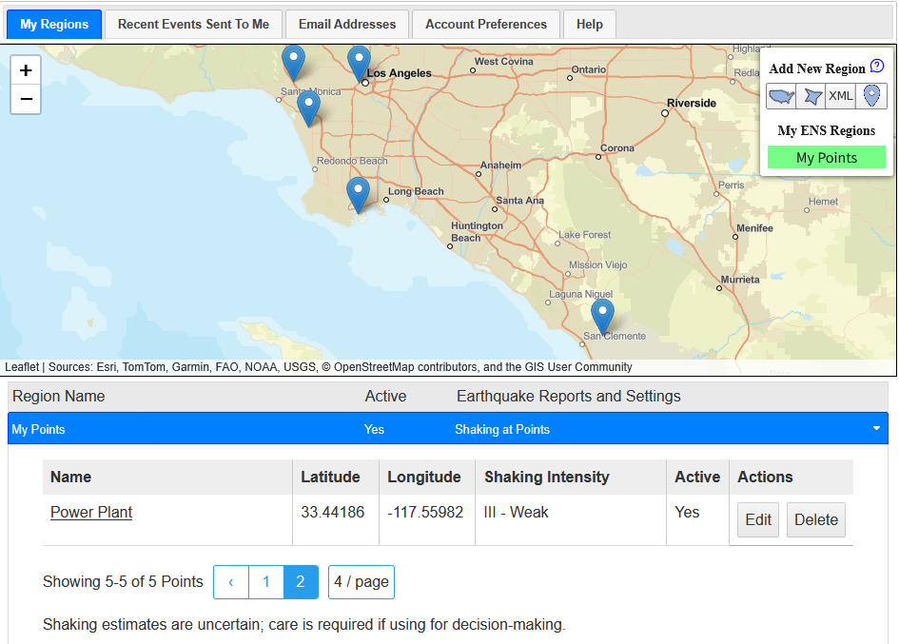Open Help tab
This screenshot has width=899, height=644.
(x=590, y=24)
